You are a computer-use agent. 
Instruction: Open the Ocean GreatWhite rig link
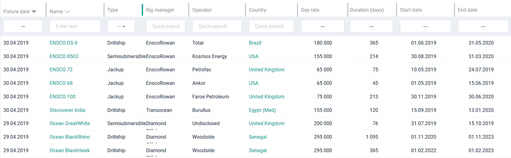tap(70, 124)
